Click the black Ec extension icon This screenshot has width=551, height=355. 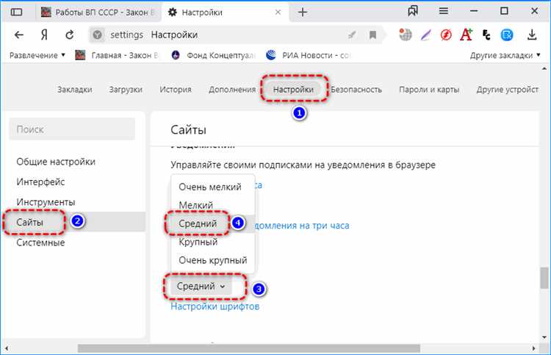click(486, 35)
